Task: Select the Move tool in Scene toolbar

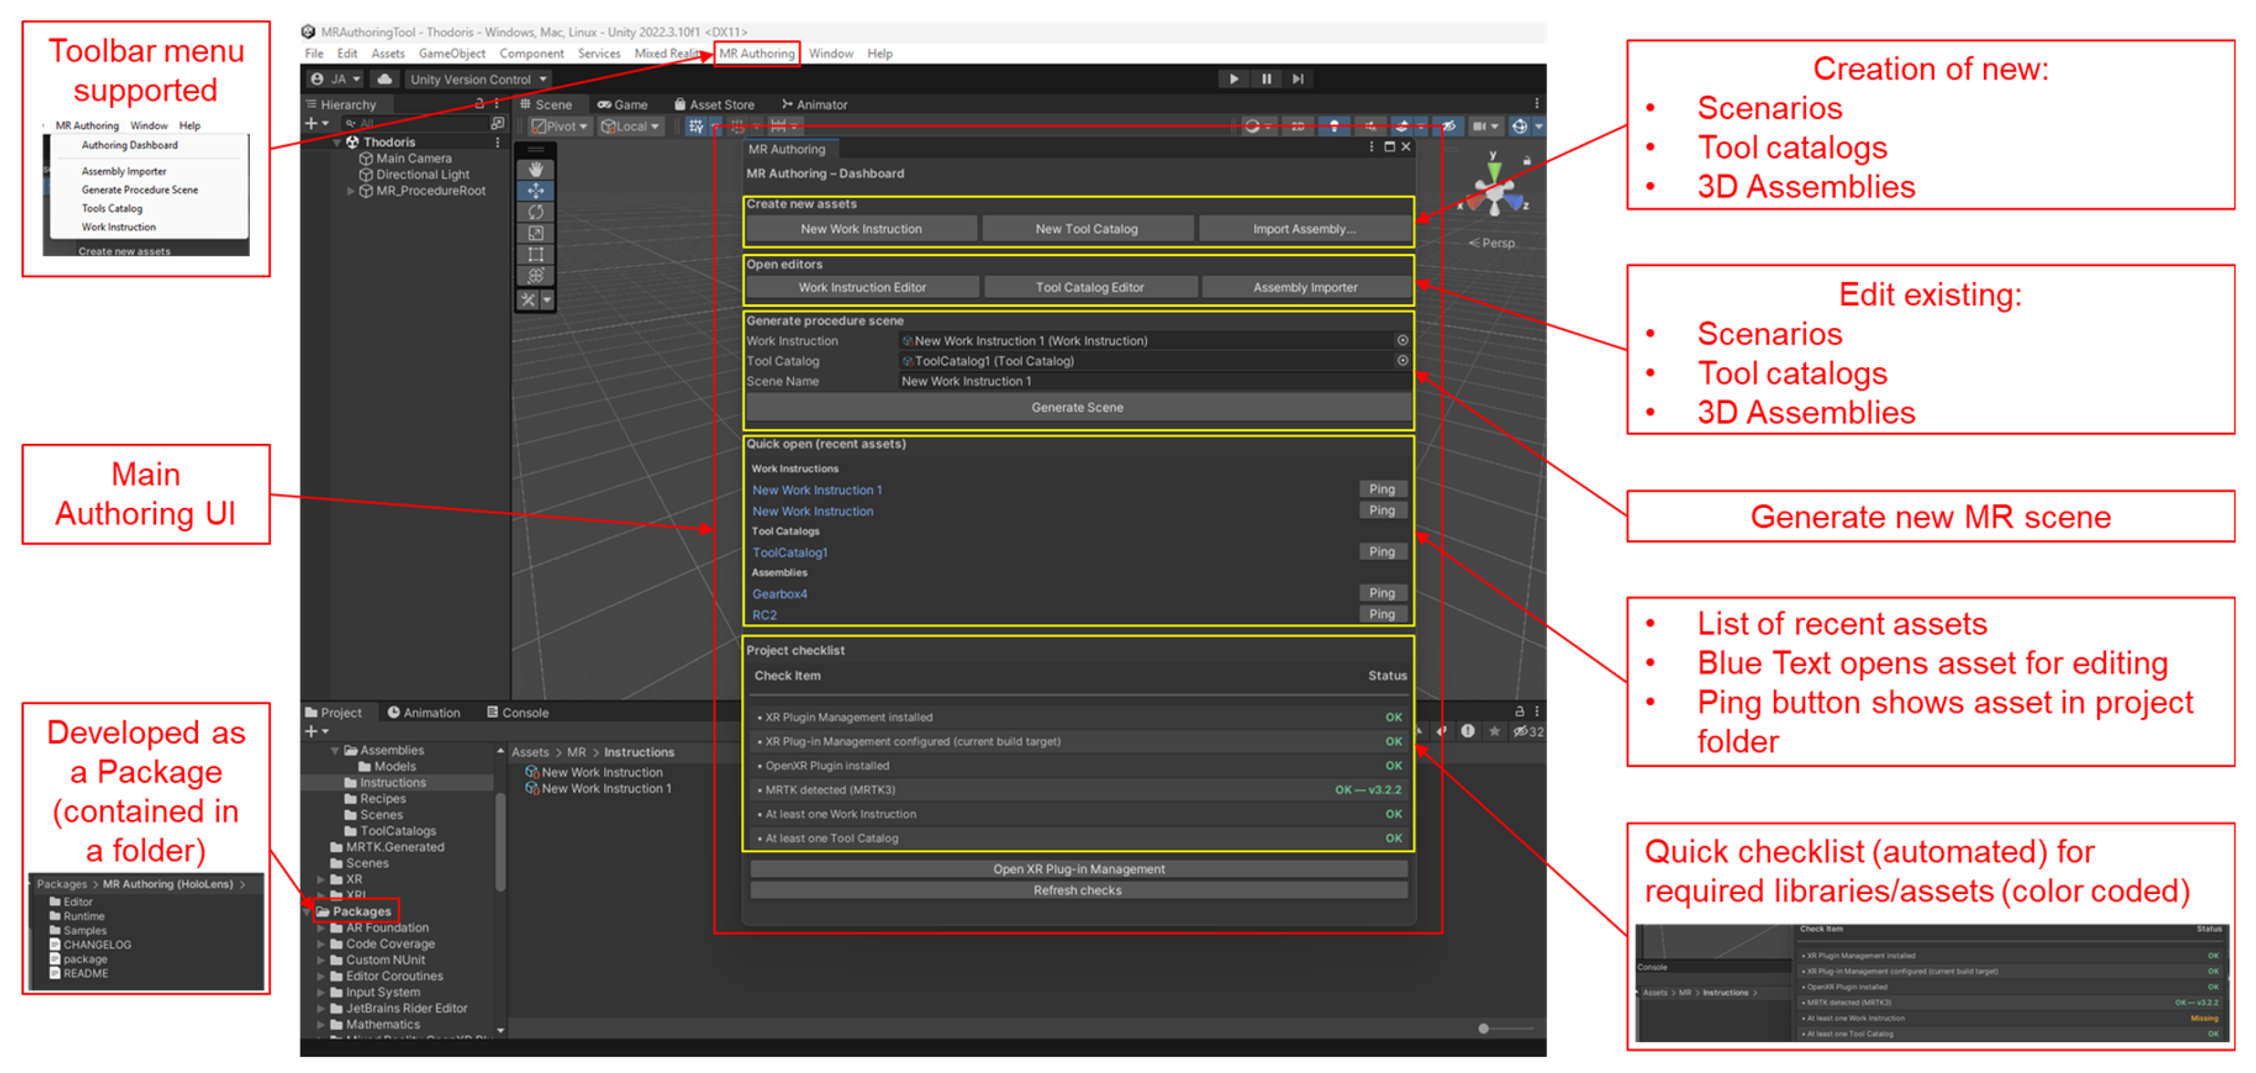Action: [x=535, y=191]
